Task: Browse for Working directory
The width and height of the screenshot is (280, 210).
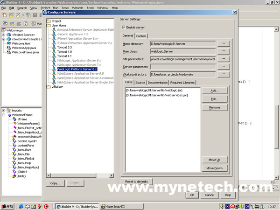Action: pyautogui.click(x=224, y=74)
